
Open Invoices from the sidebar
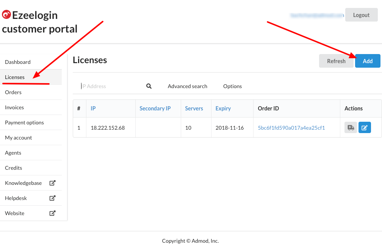click(x=31, y=107)
